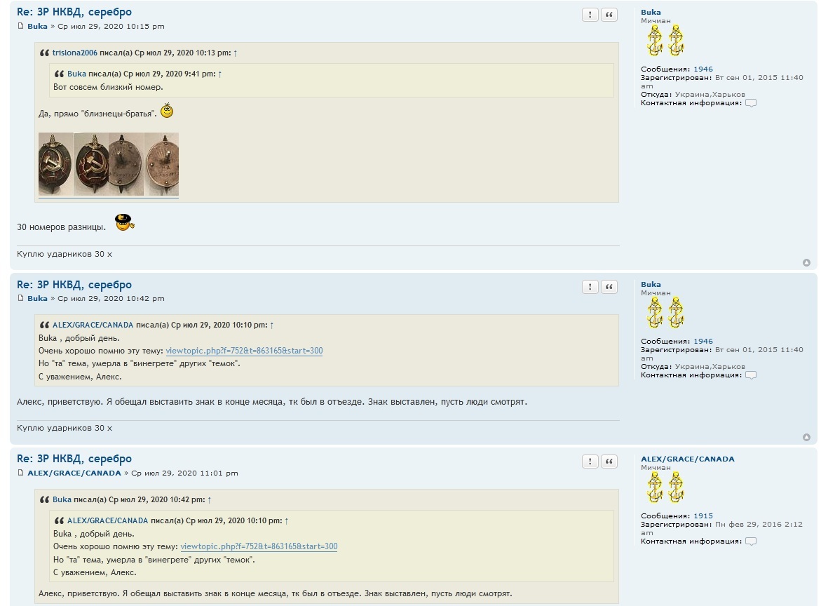Click the quote icon on second post

(x=609, y=287)
